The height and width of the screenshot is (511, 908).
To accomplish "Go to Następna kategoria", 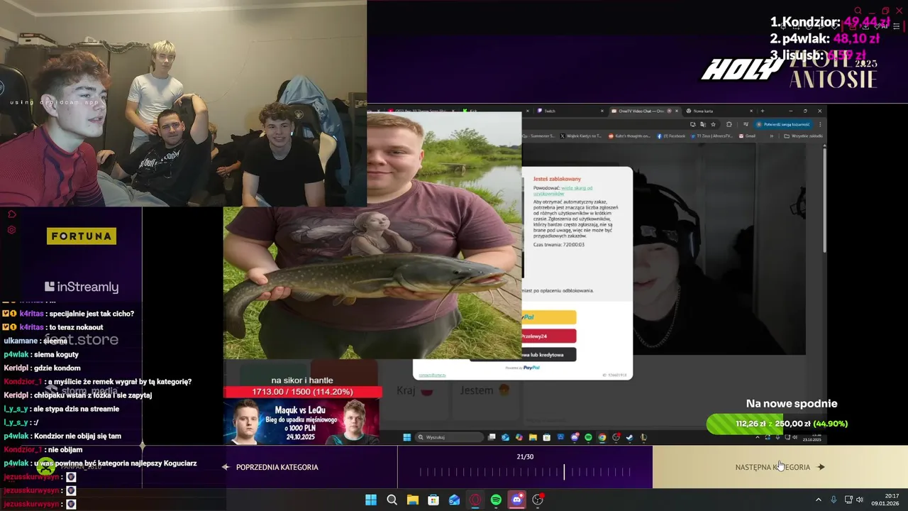I will point(780,467).
